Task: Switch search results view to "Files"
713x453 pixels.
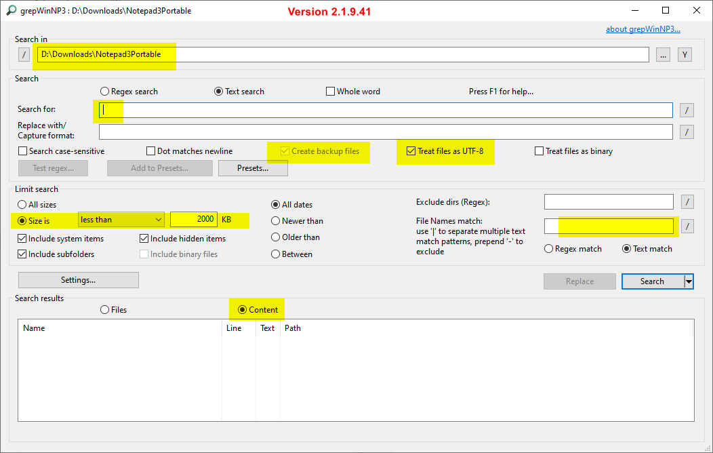Action: (x=105, y=309)
